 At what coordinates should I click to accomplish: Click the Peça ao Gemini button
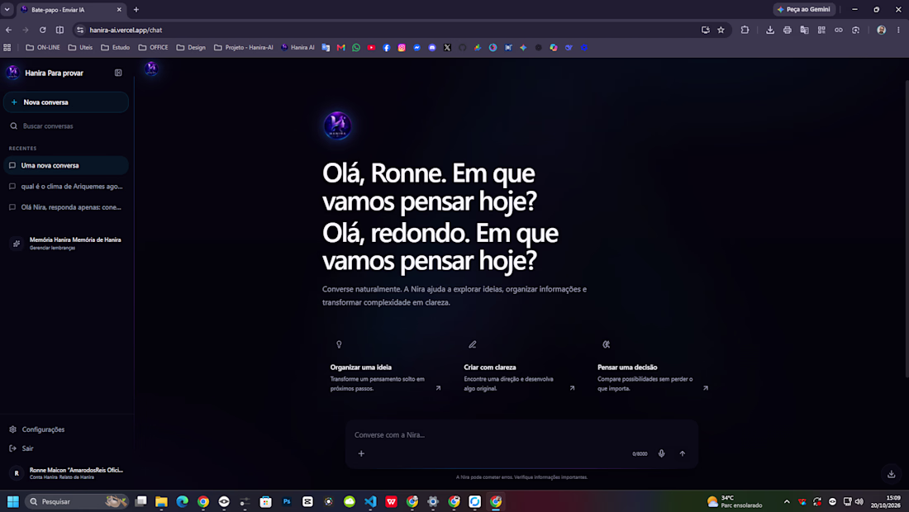[804, 9]
